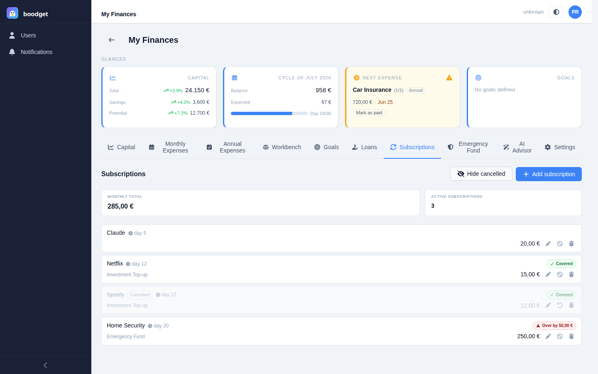Image resolution: width=598 pixels, height=374 pixels.
Task: Open the Capital tab
Action: click(x=122, y=147)
